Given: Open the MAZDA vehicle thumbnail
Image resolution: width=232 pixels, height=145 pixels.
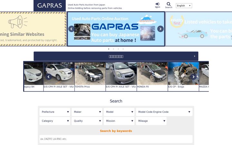Looking at the screenshot, I should click(204, 73).
